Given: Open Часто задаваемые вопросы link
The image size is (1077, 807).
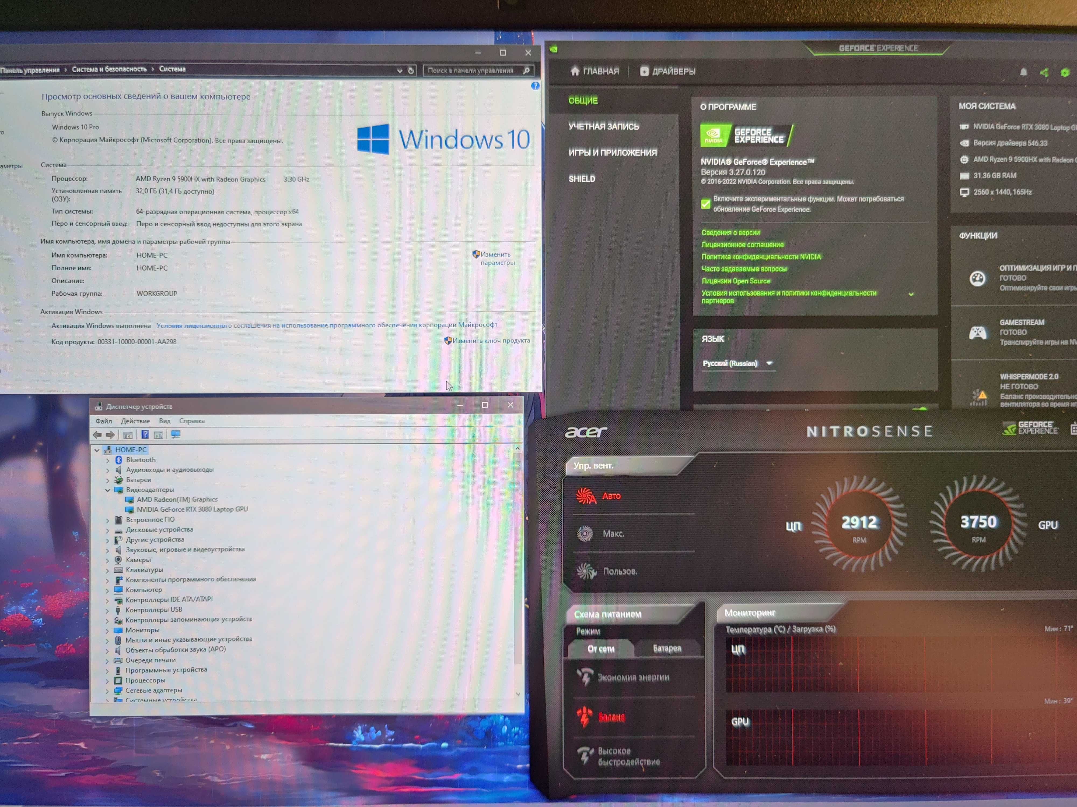Looking at the screenshot, I should point(744,269).
